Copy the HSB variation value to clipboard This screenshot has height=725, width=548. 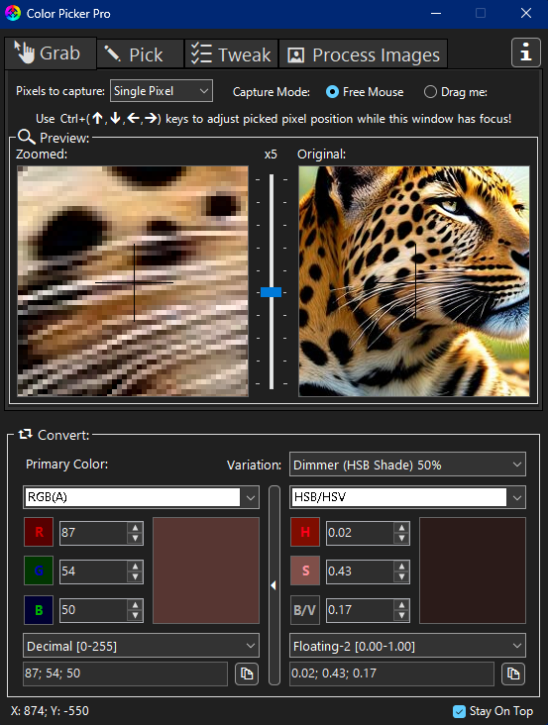click(513, 673)
